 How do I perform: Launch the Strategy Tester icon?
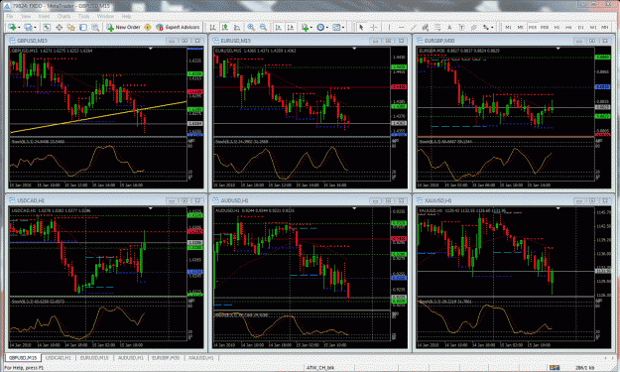(95, 27)
